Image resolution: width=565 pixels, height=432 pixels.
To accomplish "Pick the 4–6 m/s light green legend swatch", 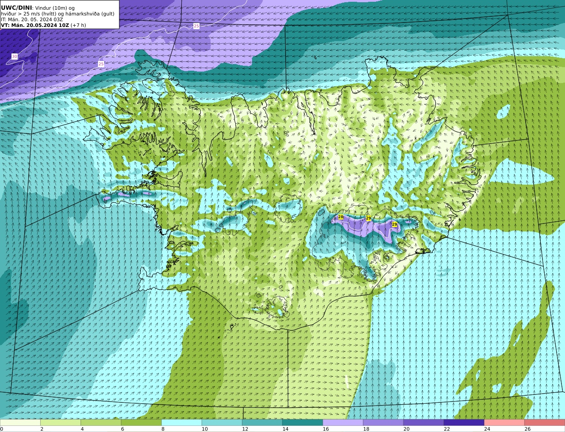I will pyautogui.click(x=101, y=423).
